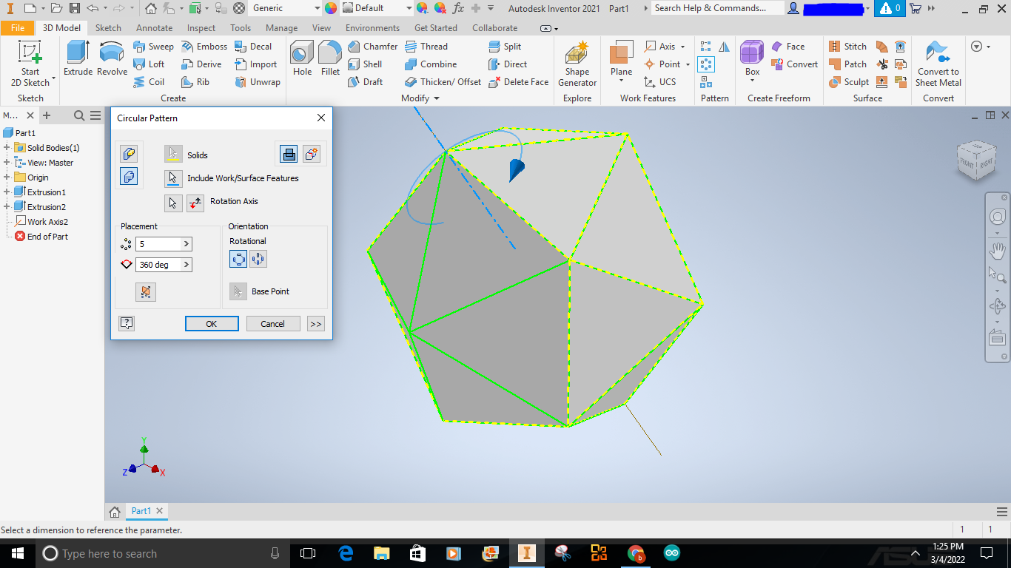Click the ViewCube in the viewport
This screenshot has width=1011, height=568.
point(976,160)
